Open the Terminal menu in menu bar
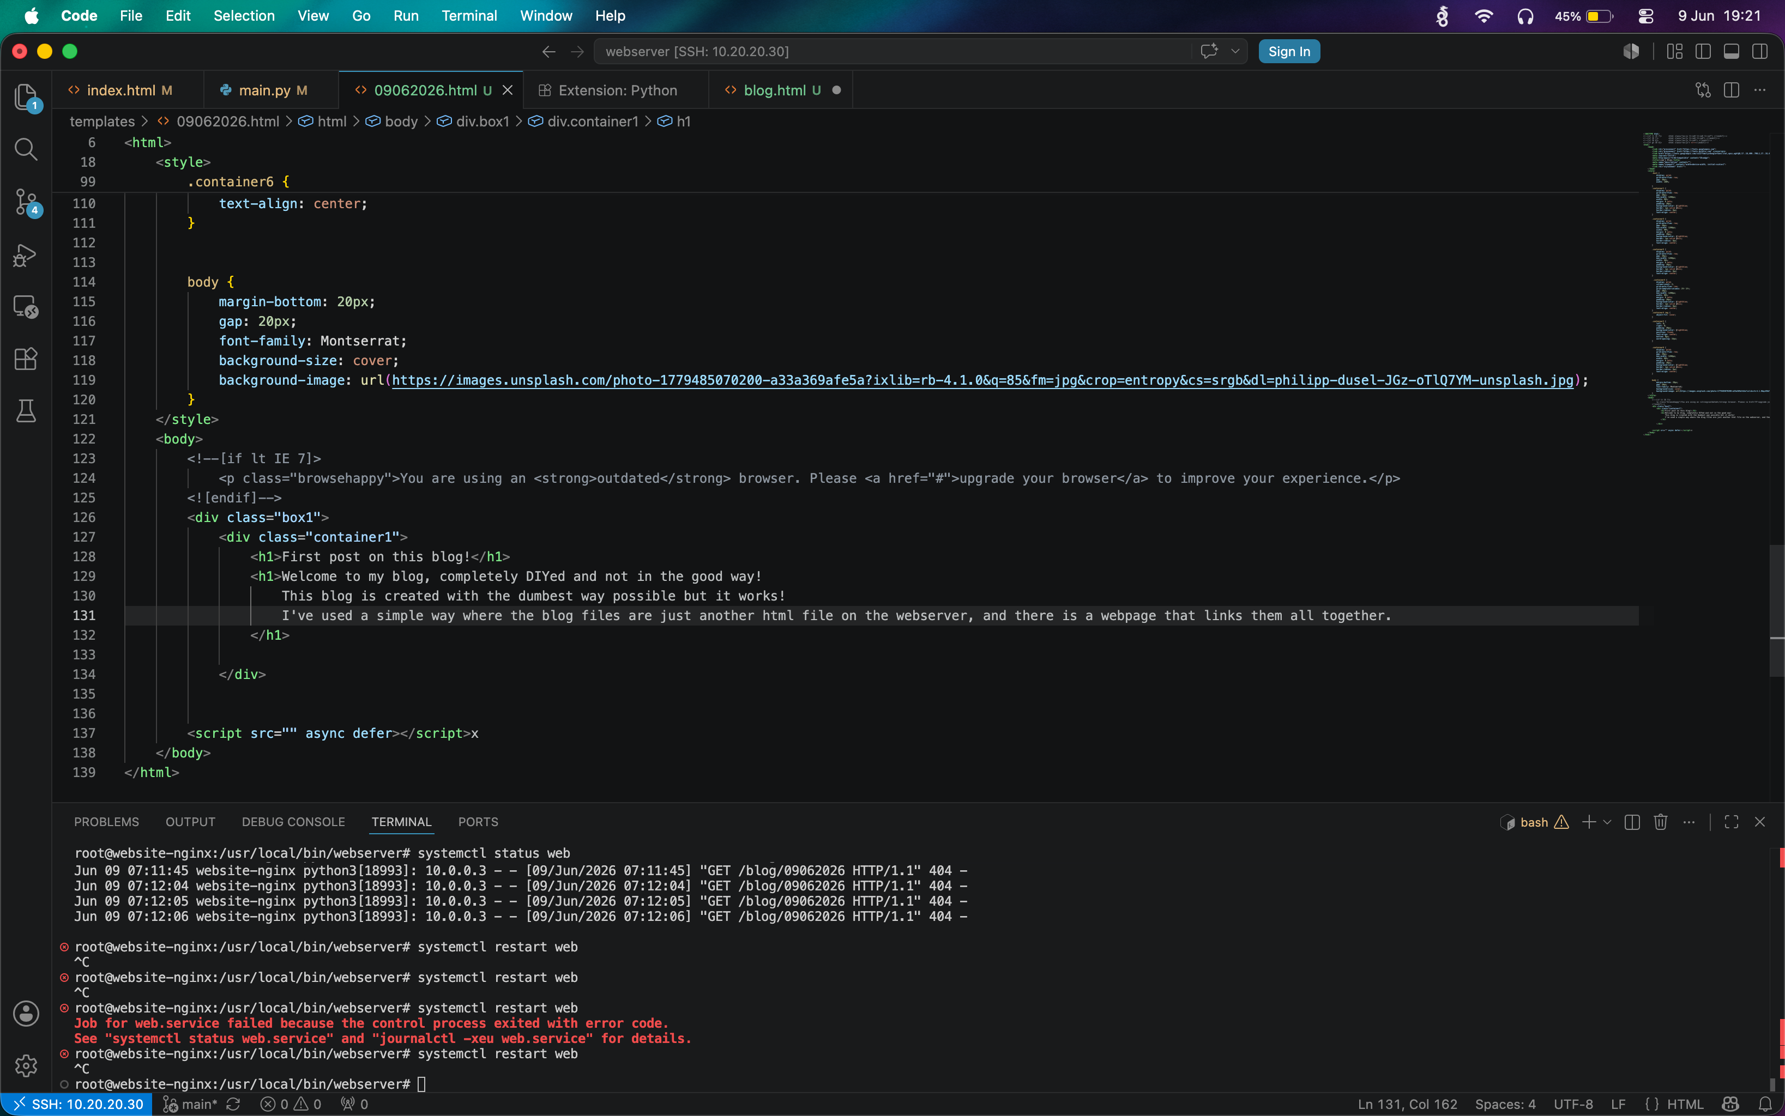The width and height of the screenshot is (1785, 1116). click(x=469, y=15)
